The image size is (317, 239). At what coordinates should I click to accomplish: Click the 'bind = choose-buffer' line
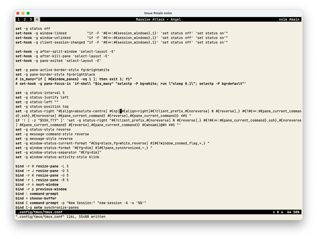pos(36,198)
